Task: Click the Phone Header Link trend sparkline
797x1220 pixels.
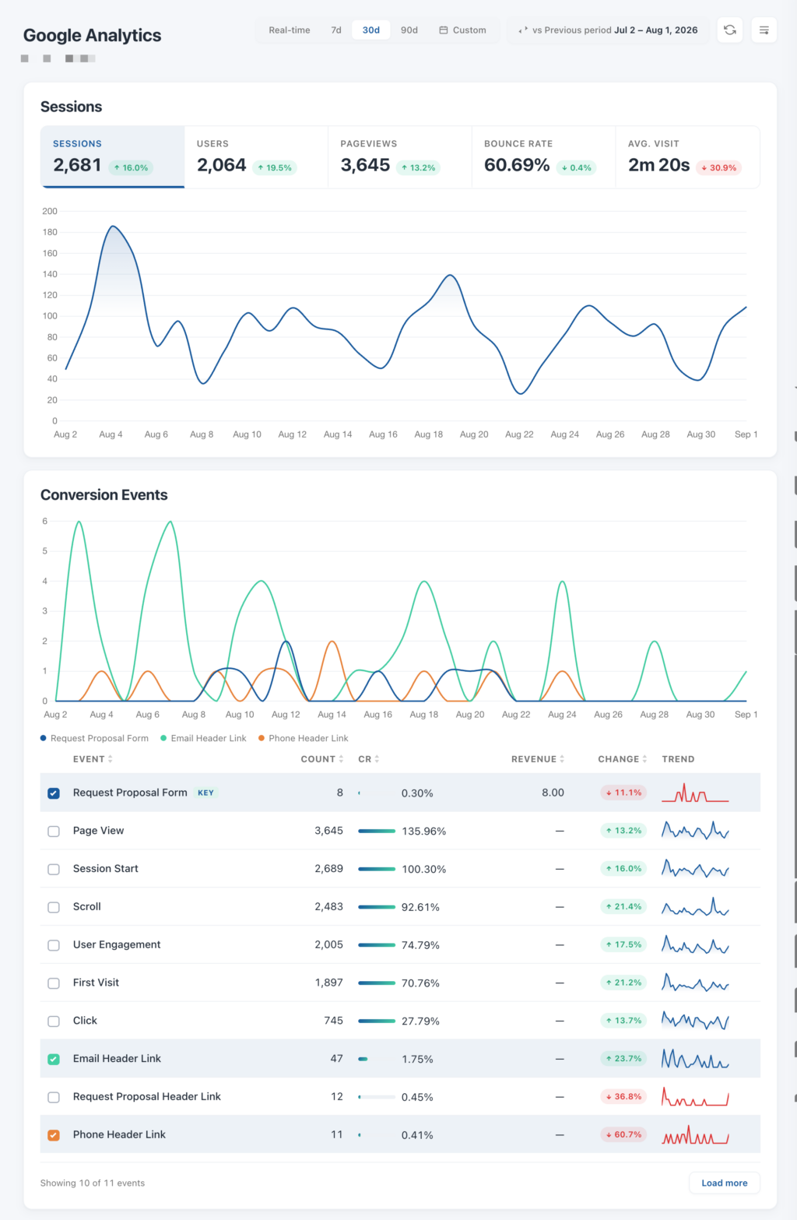Action: pos(695,1134)
